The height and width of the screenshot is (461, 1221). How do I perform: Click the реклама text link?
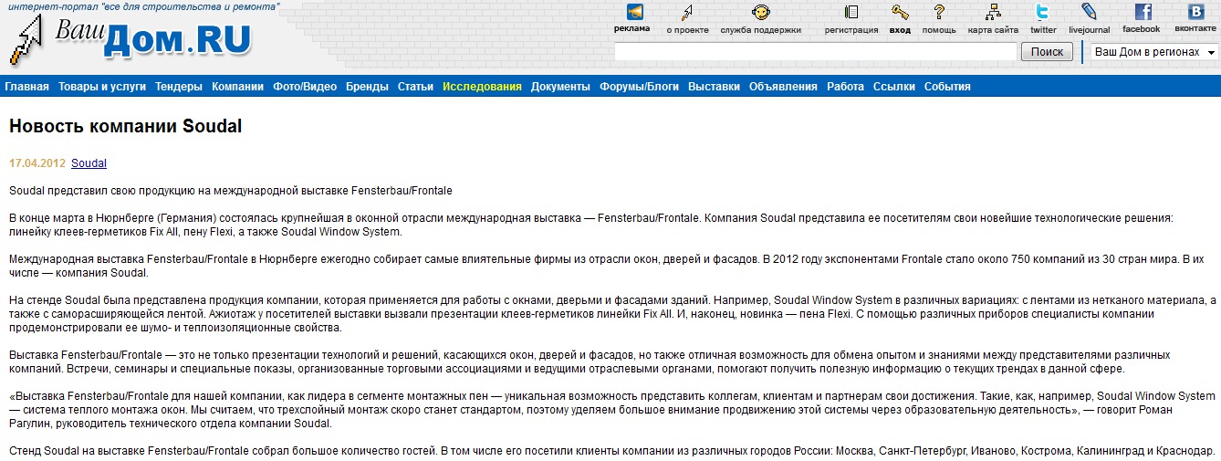[x=631, y=29]
